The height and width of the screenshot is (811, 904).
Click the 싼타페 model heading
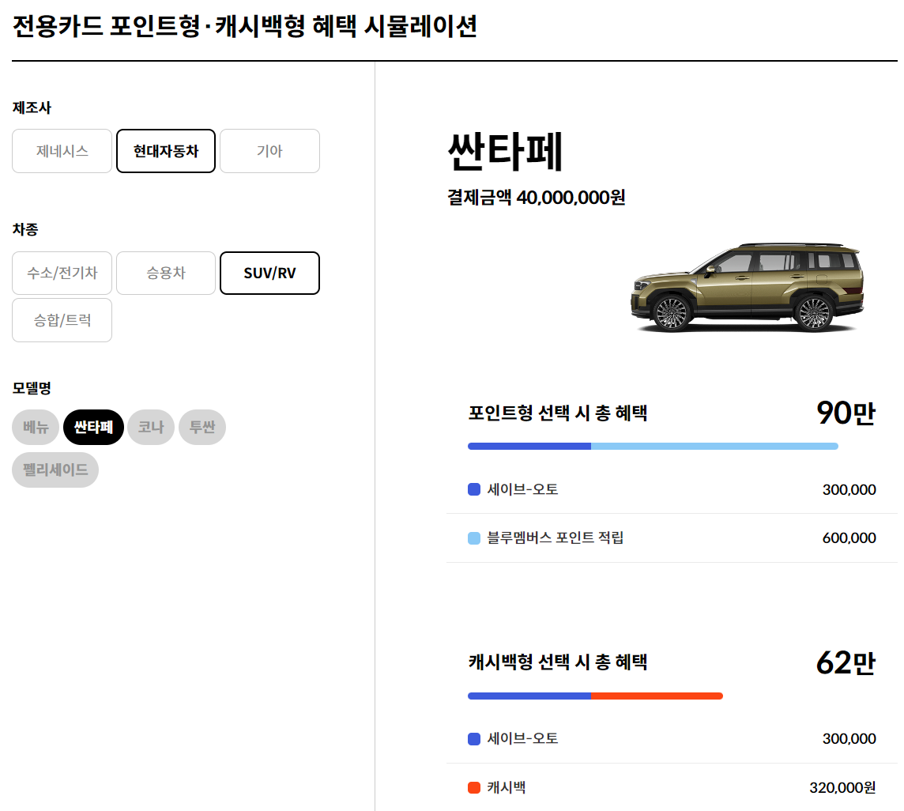pyautogui.click(x=505, y=152)
